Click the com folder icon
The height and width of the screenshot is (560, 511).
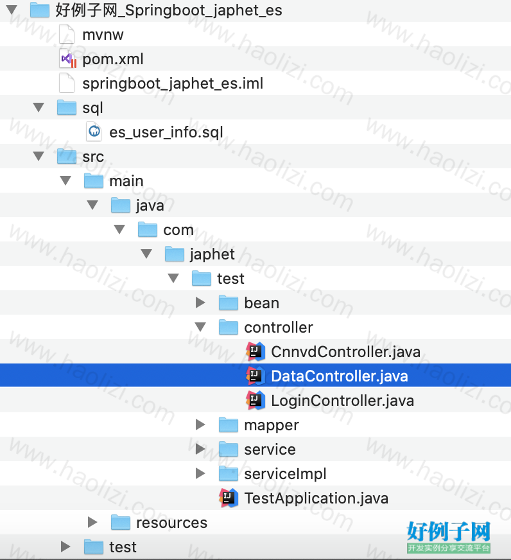[148, 230]
